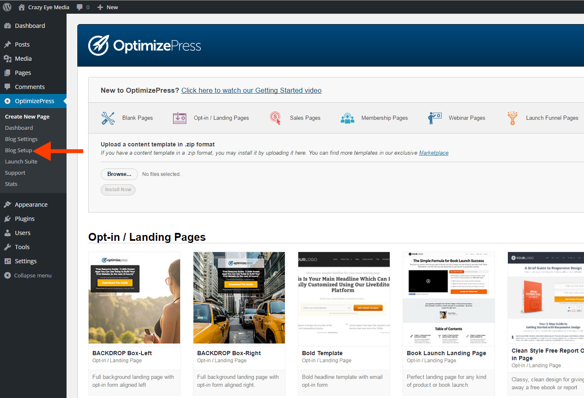584x398 pixels.
Task: Select the Membership Pages tab label
Action: click(384, 118)
